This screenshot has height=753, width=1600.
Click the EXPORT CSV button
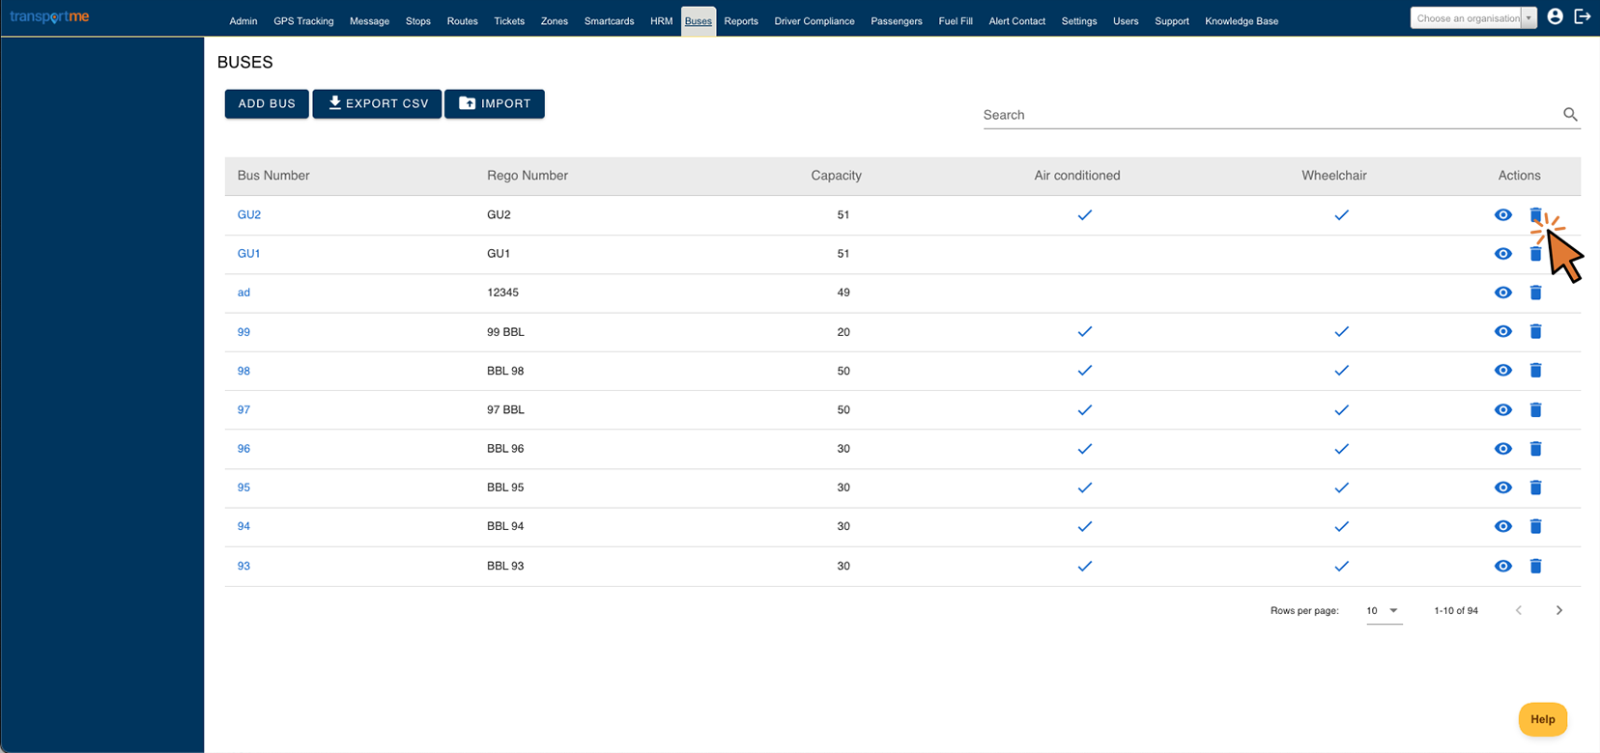tap(377, 103)
